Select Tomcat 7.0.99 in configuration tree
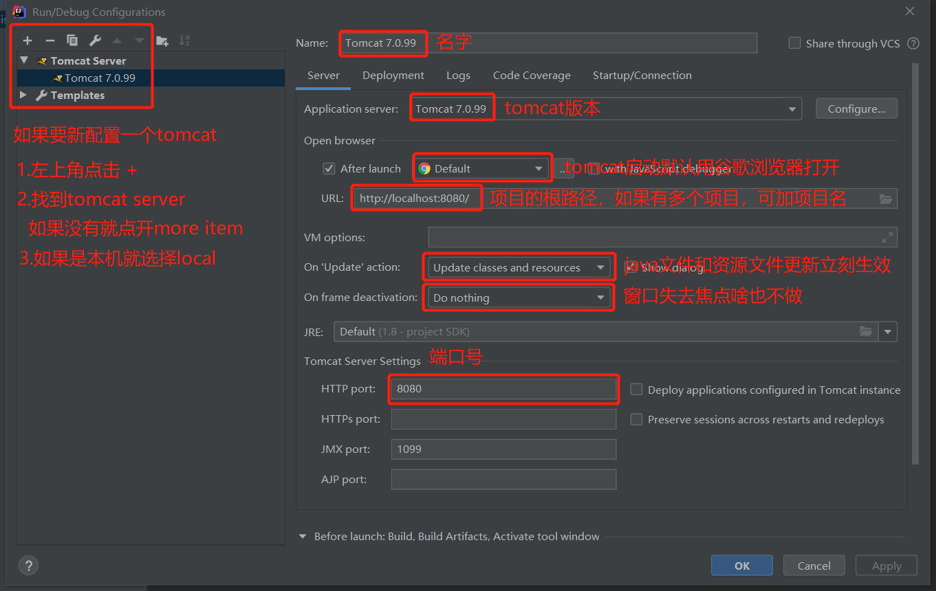 (x=151, y=78)
